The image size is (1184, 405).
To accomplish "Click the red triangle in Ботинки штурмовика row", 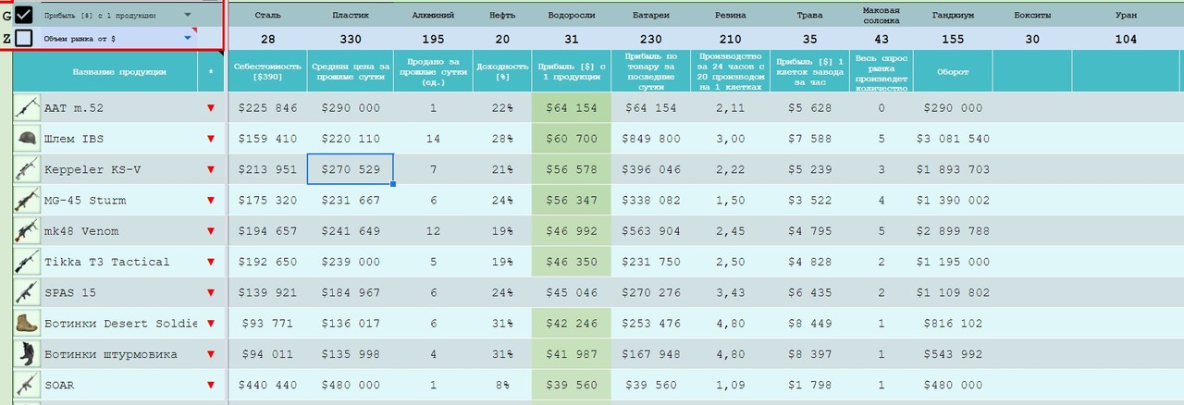I will [211, 355].
